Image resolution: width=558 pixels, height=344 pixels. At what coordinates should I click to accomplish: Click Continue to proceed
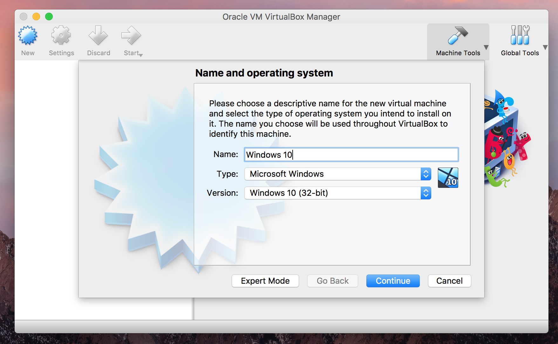tap(393, 281)
